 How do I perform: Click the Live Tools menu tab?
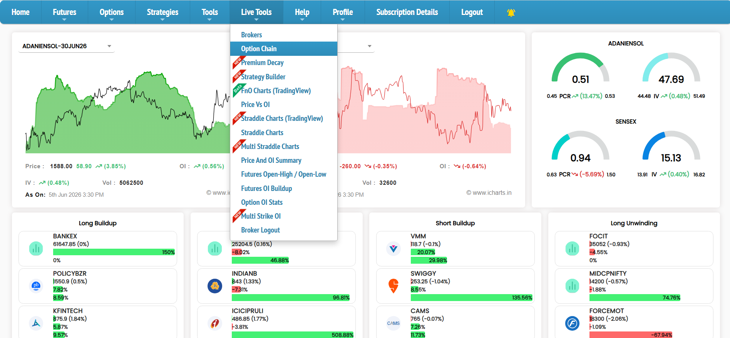[x=256, y=12]
